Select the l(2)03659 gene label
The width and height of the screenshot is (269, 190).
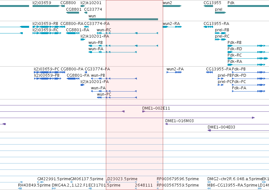[42, 3]
